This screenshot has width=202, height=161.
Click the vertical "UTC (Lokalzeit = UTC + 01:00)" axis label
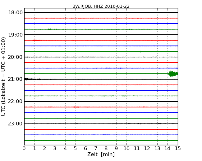(x=3, y=76)
